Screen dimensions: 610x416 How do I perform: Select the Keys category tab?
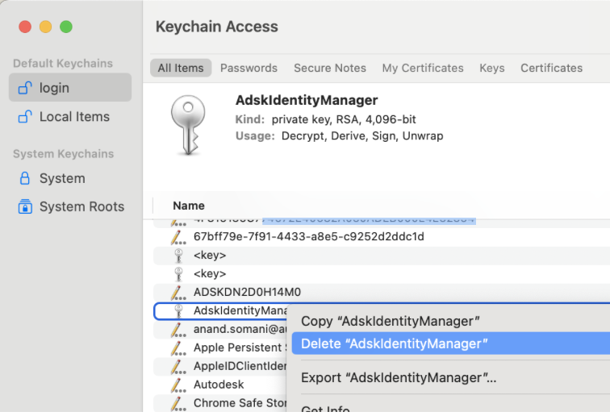[x=491, y=69]
